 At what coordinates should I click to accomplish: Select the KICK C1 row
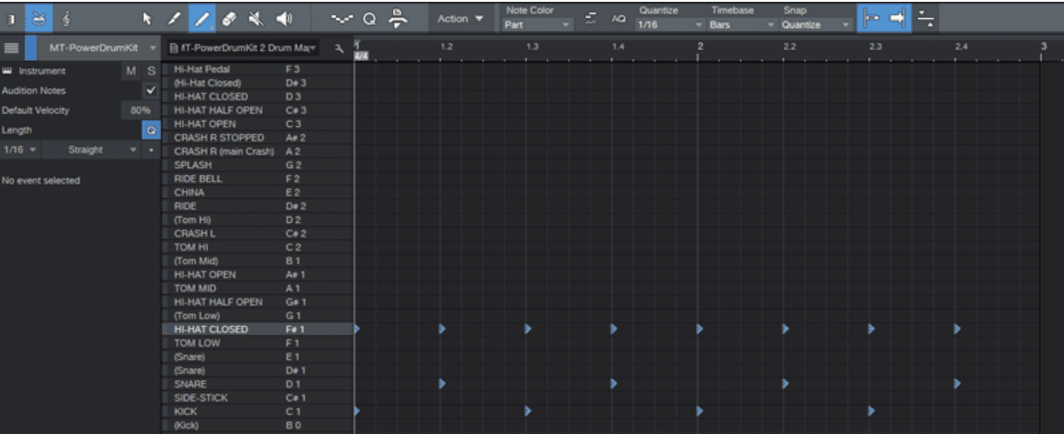(257, 412)
